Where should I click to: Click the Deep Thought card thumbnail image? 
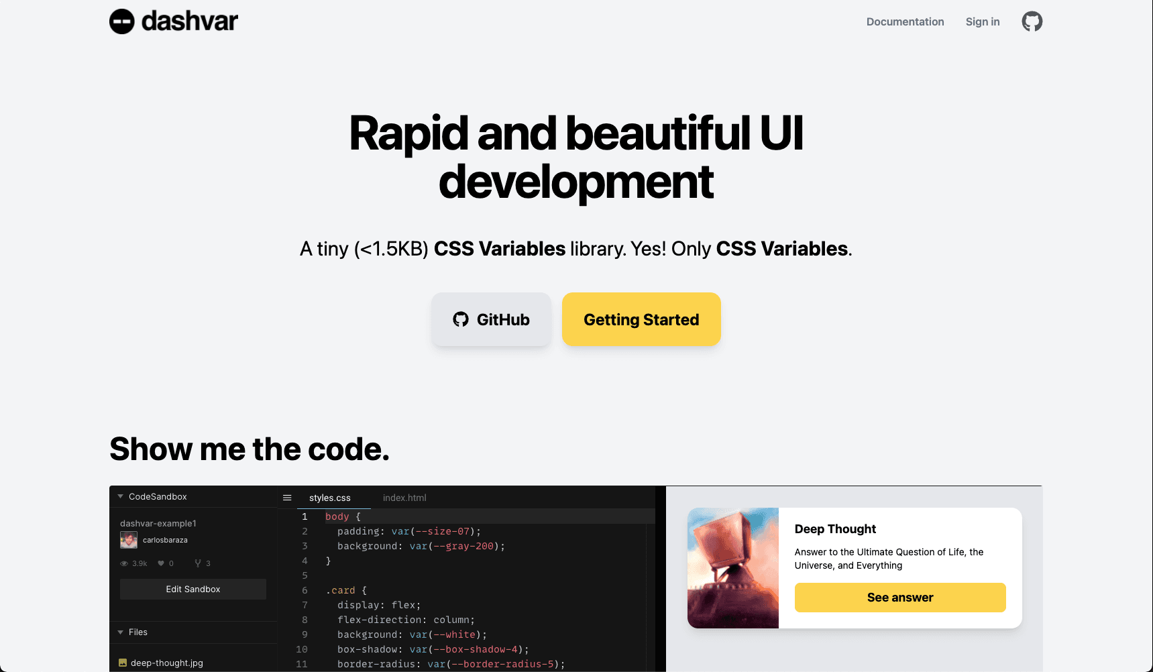(x=733, y=568)
